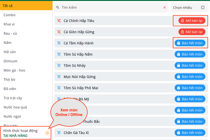Click the crossed cart icon of Cá Chình Hấp Tiêu

click(59, 21)
